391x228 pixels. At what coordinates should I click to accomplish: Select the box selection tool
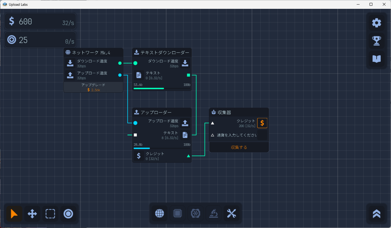(50, 214)
